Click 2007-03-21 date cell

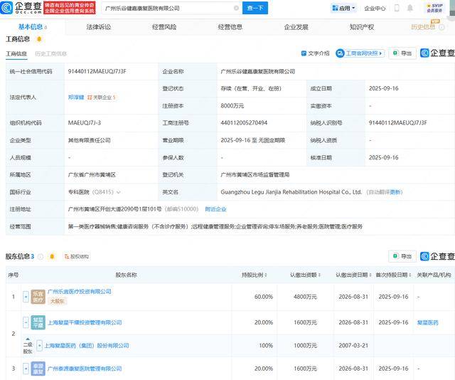(x=353, y=346)
